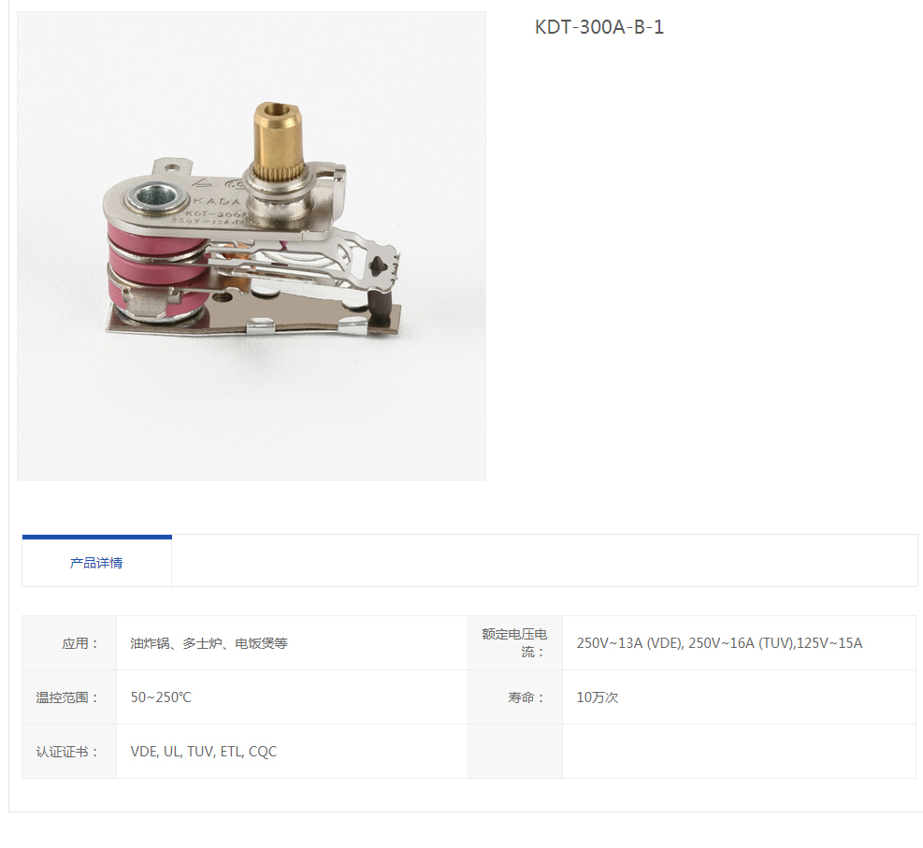Click the blue bar above 产品详情
Image resolution: width=923 pixels, height=848 pixels.
coord(97,537)
